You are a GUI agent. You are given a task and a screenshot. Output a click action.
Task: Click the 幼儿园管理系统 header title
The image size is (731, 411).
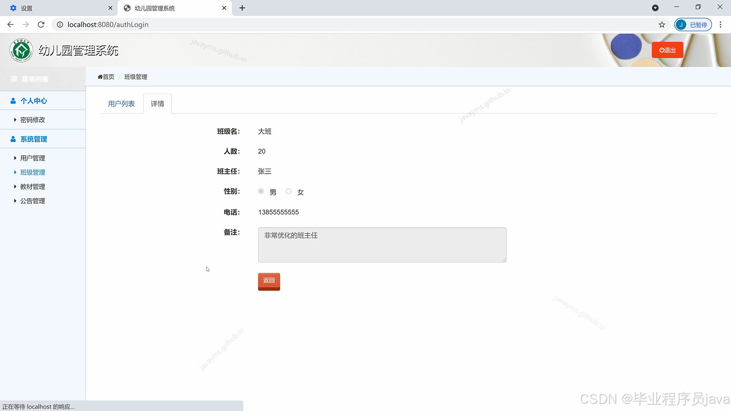pos(79,51)
